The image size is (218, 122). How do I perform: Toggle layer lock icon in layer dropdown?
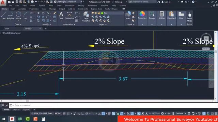pyautogui.click(x=99, y=13)
